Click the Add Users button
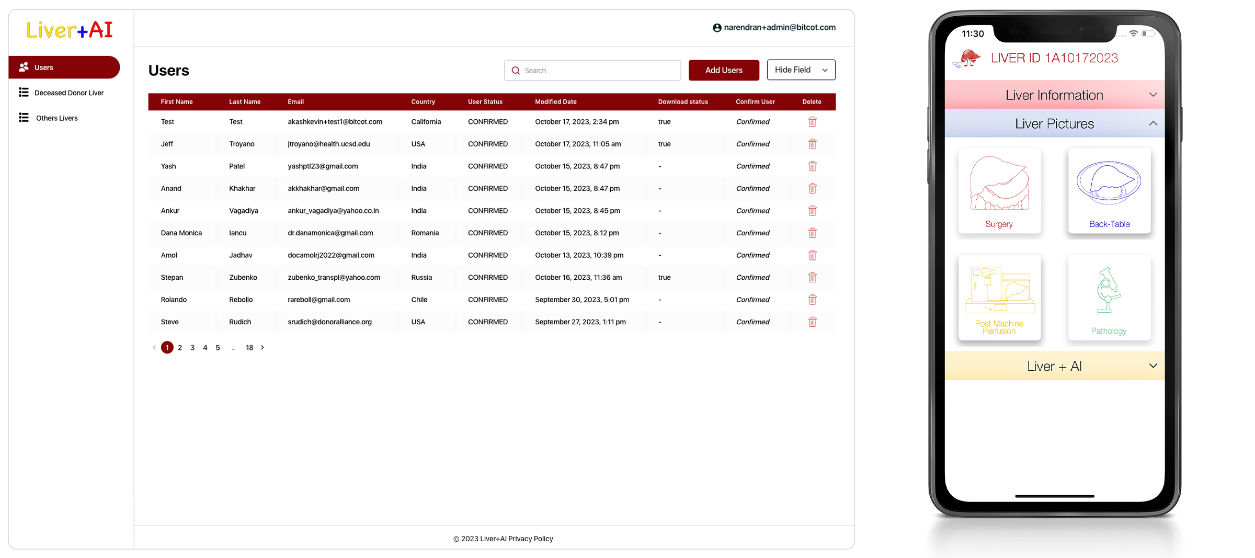Image resolution: width=1255 pixels, height=558 pixels. (724, 70)
